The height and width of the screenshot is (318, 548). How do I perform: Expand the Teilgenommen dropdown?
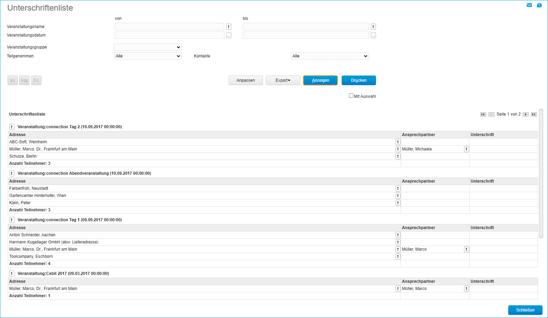[148, 56]
